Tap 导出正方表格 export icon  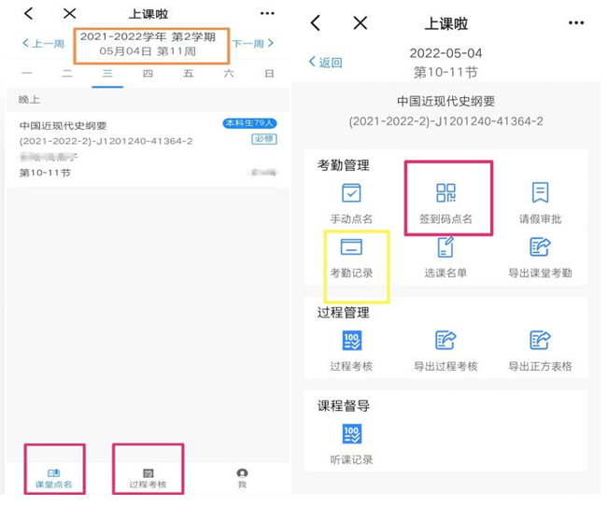click(x=540, y=349)
